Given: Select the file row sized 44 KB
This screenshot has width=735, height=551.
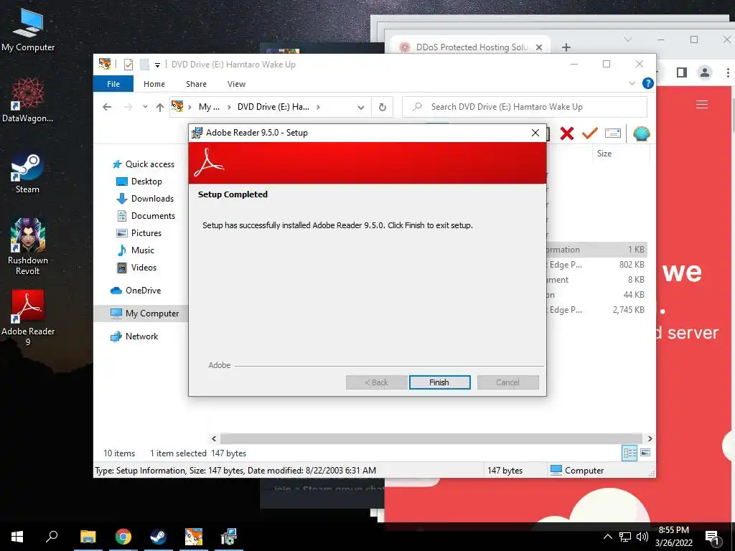Looking at the screenshot, I should tap(596, 295).
